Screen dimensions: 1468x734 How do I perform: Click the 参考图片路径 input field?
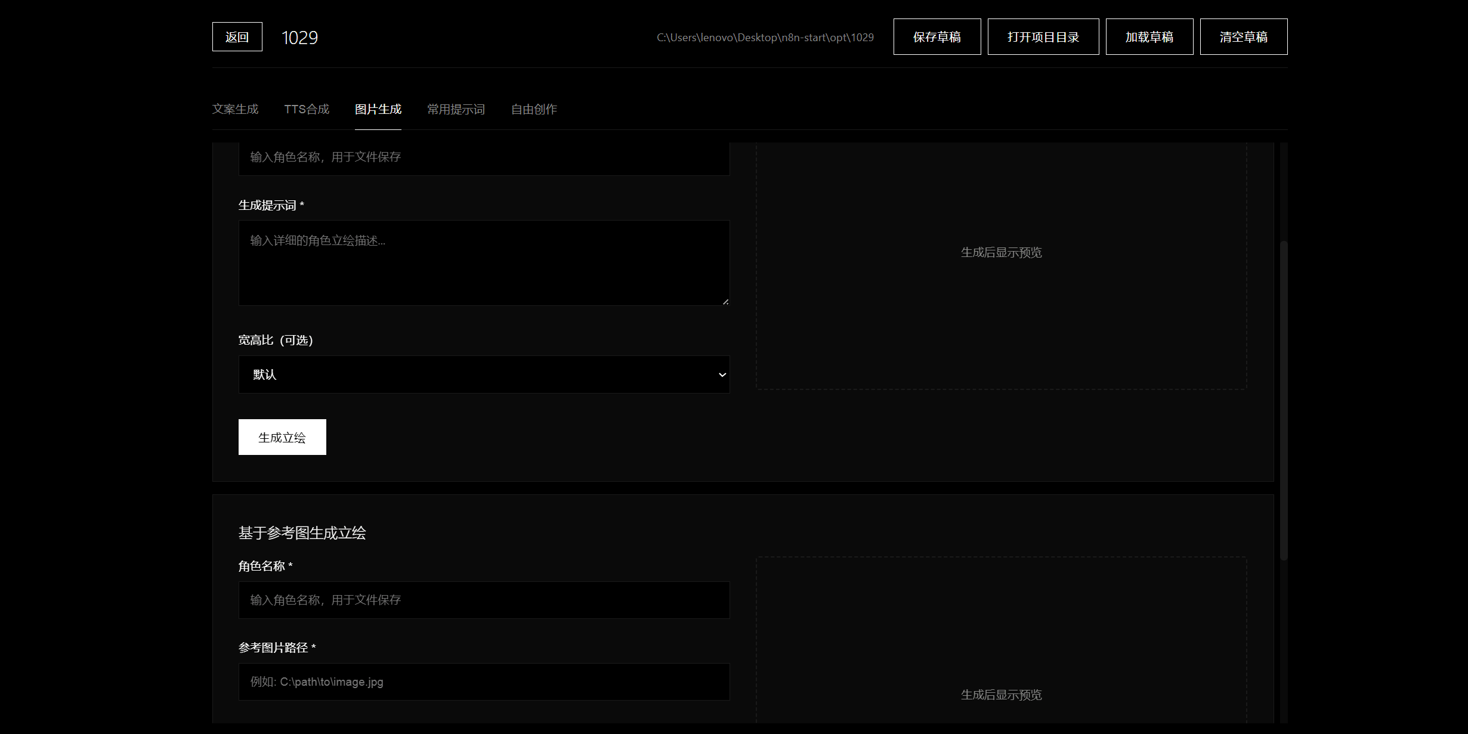[x=484, y=682]
